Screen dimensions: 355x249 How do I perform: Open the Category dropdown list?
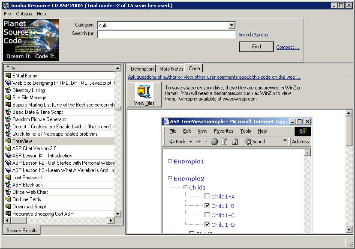point(232,25)
